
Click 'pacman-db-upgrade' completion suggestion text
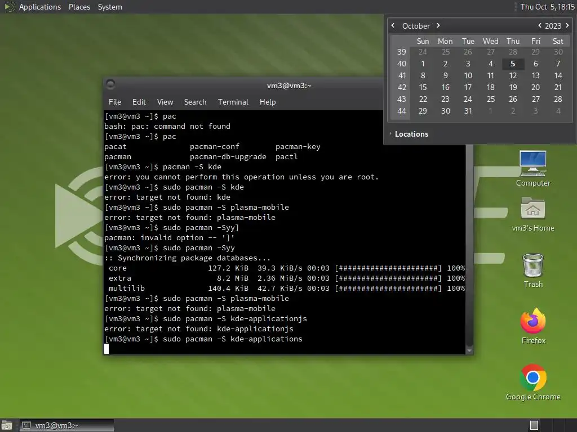coord(228,156)
